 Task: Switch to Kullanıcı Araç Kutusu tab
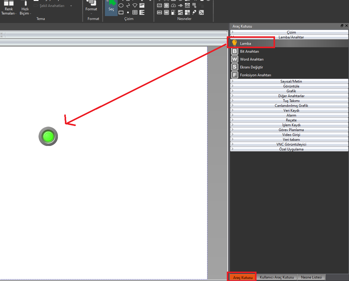277,277
